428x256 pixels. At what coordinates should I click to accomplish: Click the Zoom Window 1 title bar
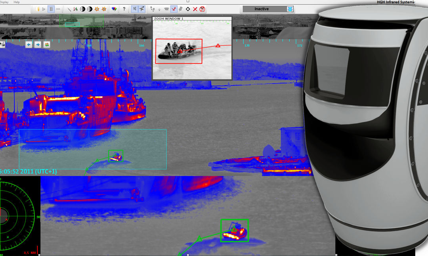[x=192, y=19]
